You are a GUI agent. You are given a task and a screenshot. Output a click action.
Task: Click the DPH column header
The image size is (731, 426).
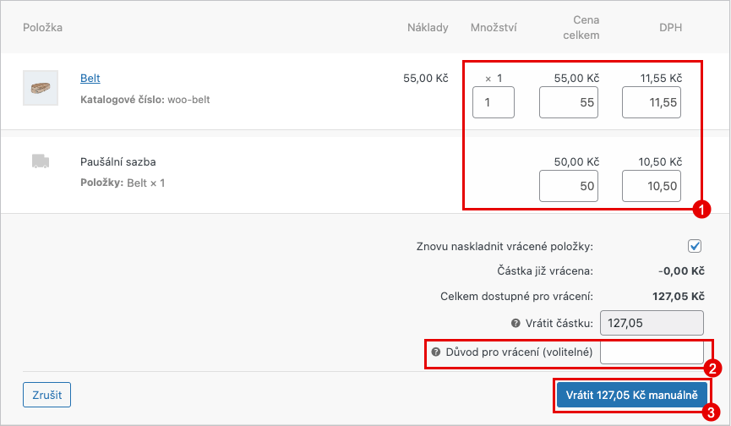click(x=670, y=28)
